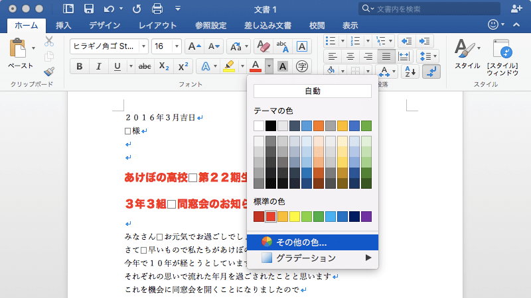Viewport: 531px width, 298px height.
Task: Click the Save icon in title bar
Action: [x=89, y=9]
